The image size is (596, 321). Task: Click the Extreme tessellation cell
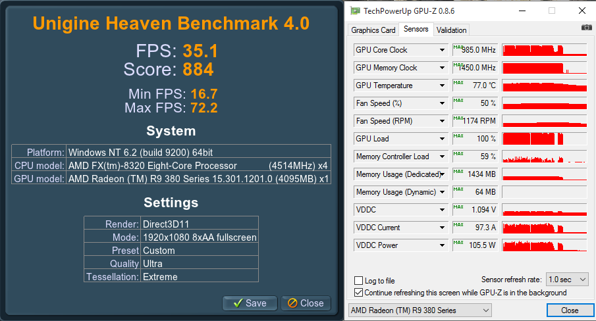point(200,277)
